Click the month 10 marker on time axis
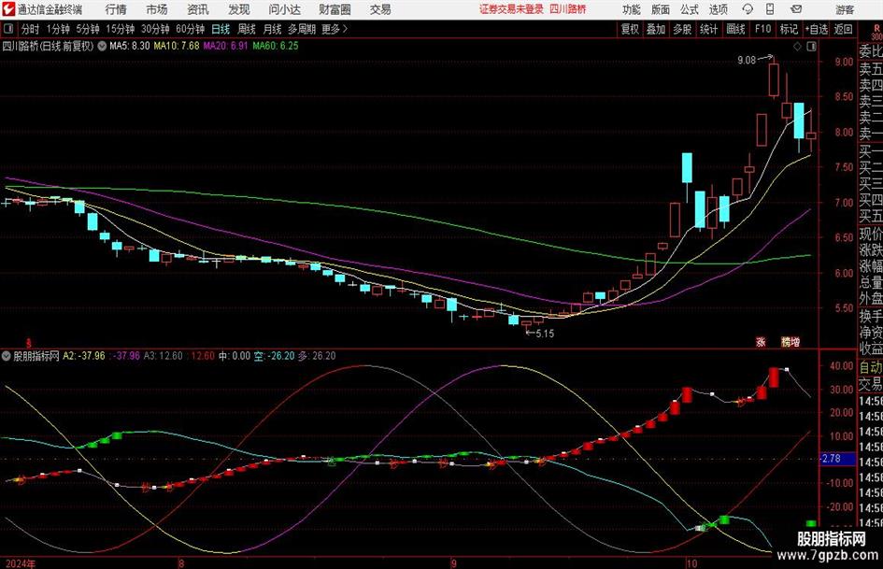This screenshot has height=569, width=883. (691, 563)
